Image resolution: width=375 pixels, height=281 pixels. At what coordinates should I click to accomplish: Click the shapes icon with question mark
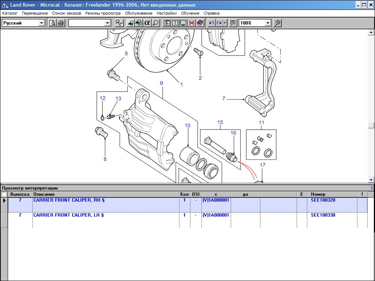click(x=139, y=23)
